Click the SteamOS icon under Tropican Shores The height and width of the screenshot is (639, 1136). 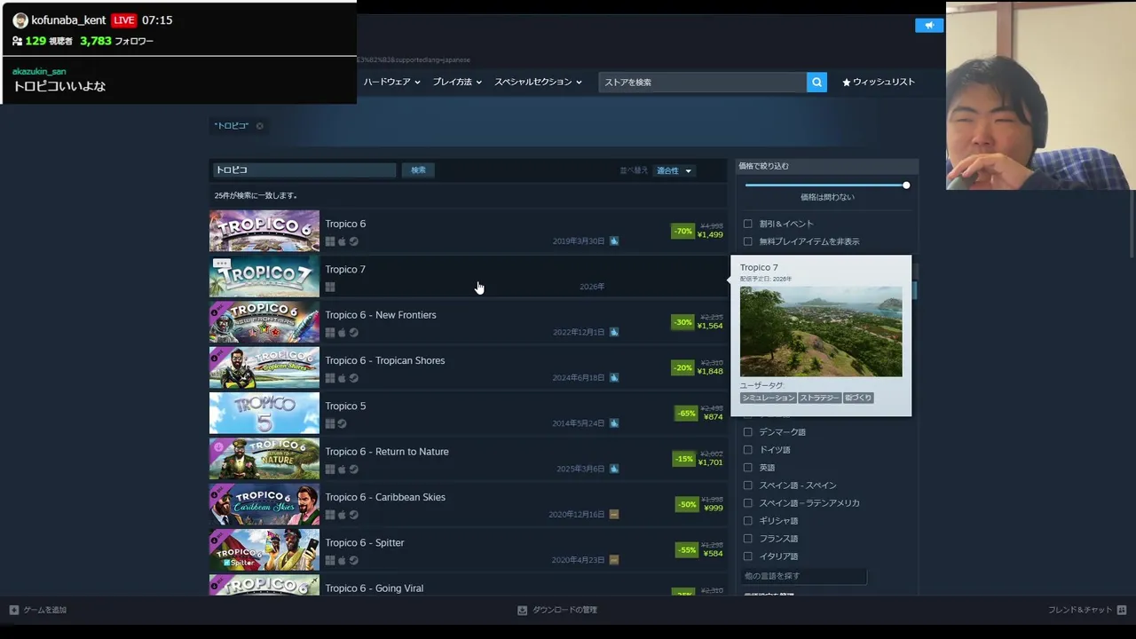353,378
